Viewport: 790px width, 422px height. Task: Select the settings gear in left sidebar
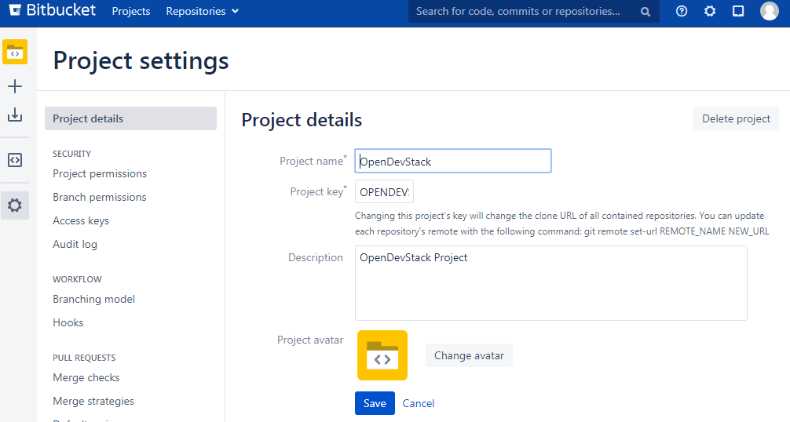[15, 206]
